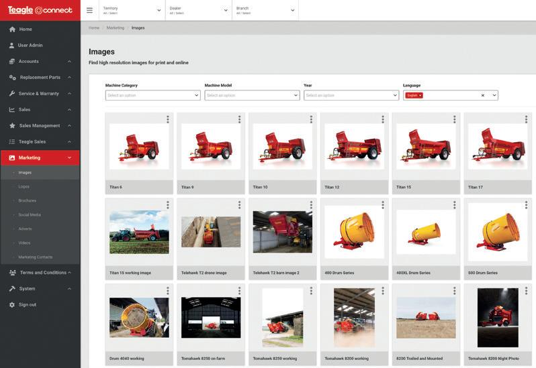Expand the Service & Warranty chevron
The image size is (536, 368).
(x=69, y=93)
